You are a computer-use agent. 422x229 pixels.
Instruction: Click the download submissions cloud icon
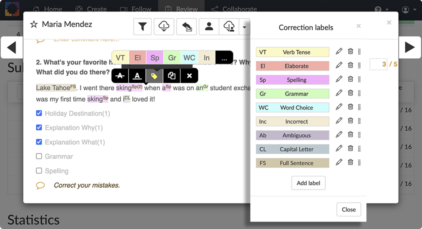(164, 27)
